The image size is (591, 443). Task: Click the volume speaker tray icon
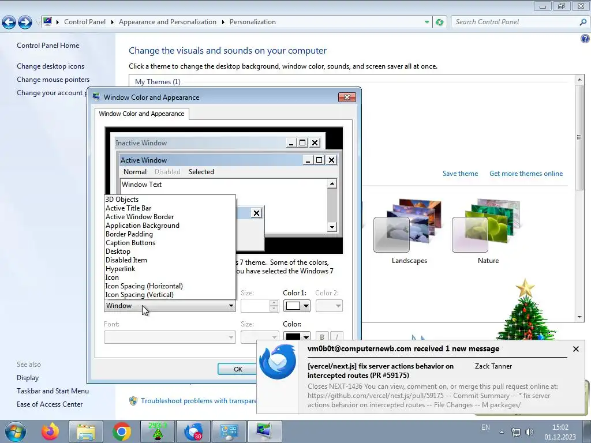tap(530, 432)
